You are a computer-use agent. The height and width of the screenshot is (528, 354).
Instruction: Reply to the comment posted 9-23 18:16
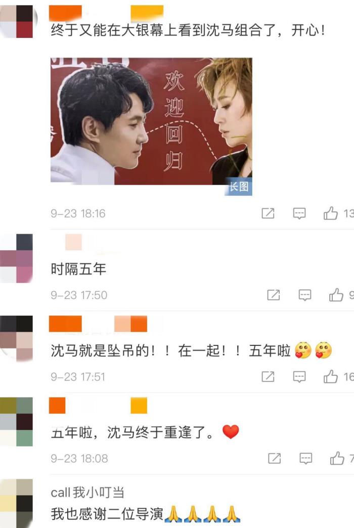tap(299, 213)
